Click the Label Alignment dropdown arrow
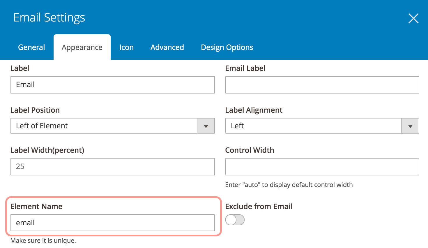The width and height of the screenshot is (428, 248). point(410,126)
